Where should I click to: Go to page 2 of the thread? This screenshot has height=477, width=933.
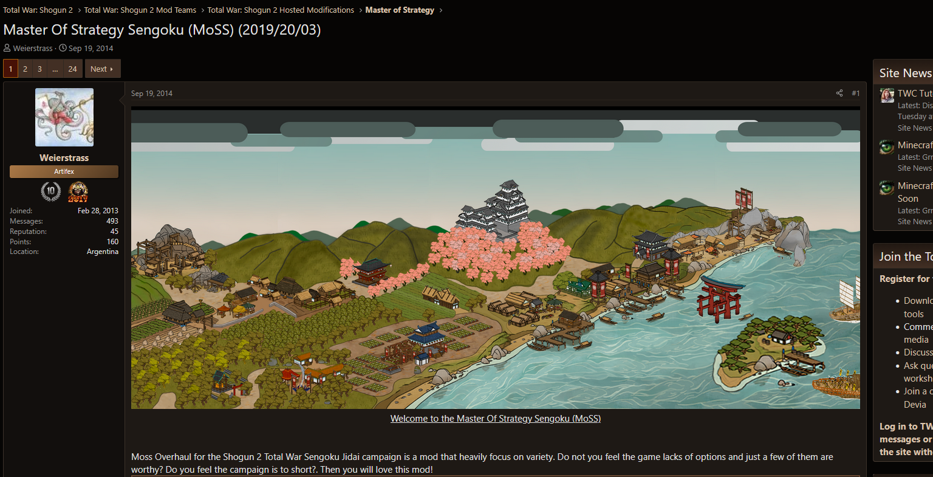coord(25,69)
